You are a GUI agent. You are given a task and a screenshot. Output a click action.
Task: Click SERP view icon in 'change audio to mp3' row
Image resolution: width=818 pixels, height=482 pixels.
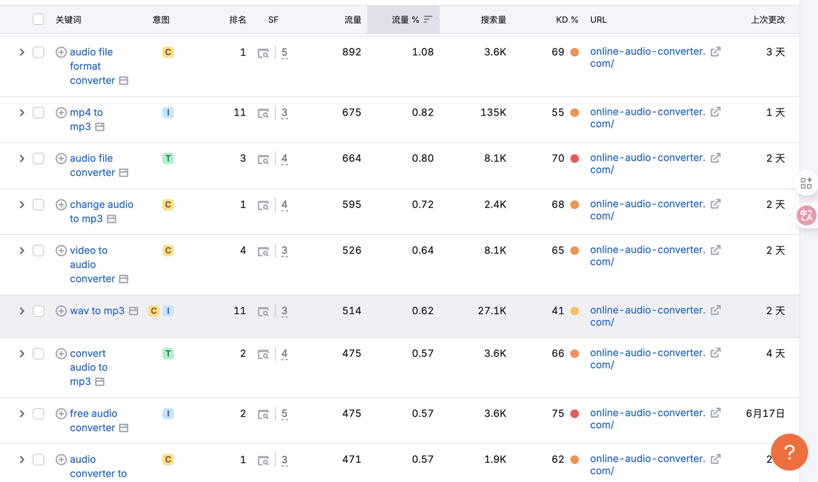coord(263,205)
